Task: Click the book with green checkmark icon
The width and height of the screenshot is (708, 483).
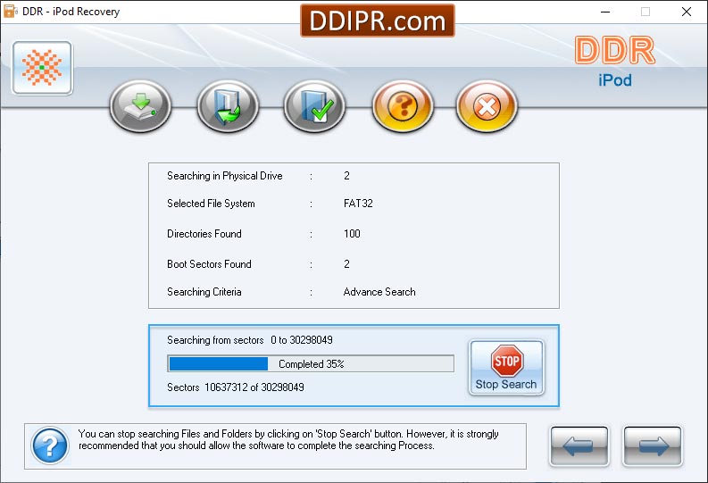Action: click(315, 106)
